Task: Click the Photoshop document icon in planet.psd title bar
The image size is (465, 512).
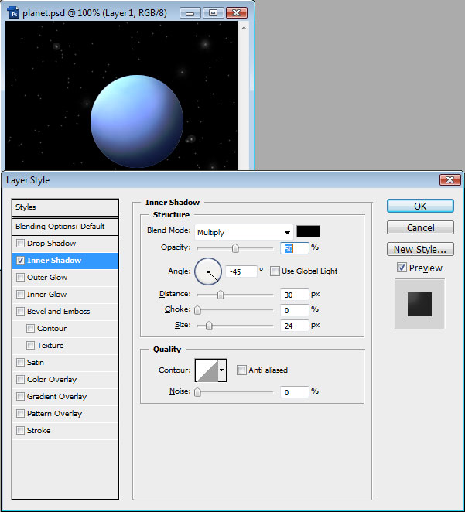Action: click(13, 13)
